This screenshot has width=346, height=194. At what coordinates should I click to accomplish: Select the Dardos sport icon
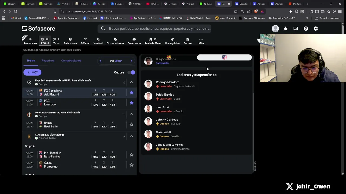(x=188, y=41)
